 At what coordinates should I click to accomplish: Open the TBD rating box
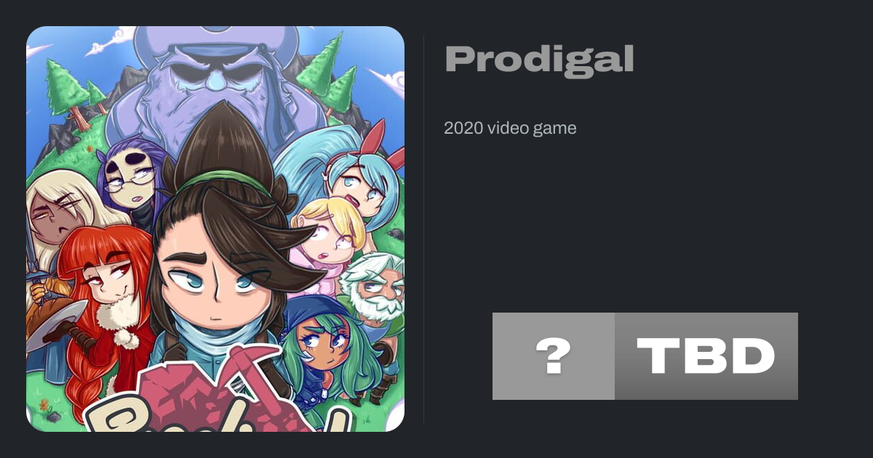coord(706,356)
